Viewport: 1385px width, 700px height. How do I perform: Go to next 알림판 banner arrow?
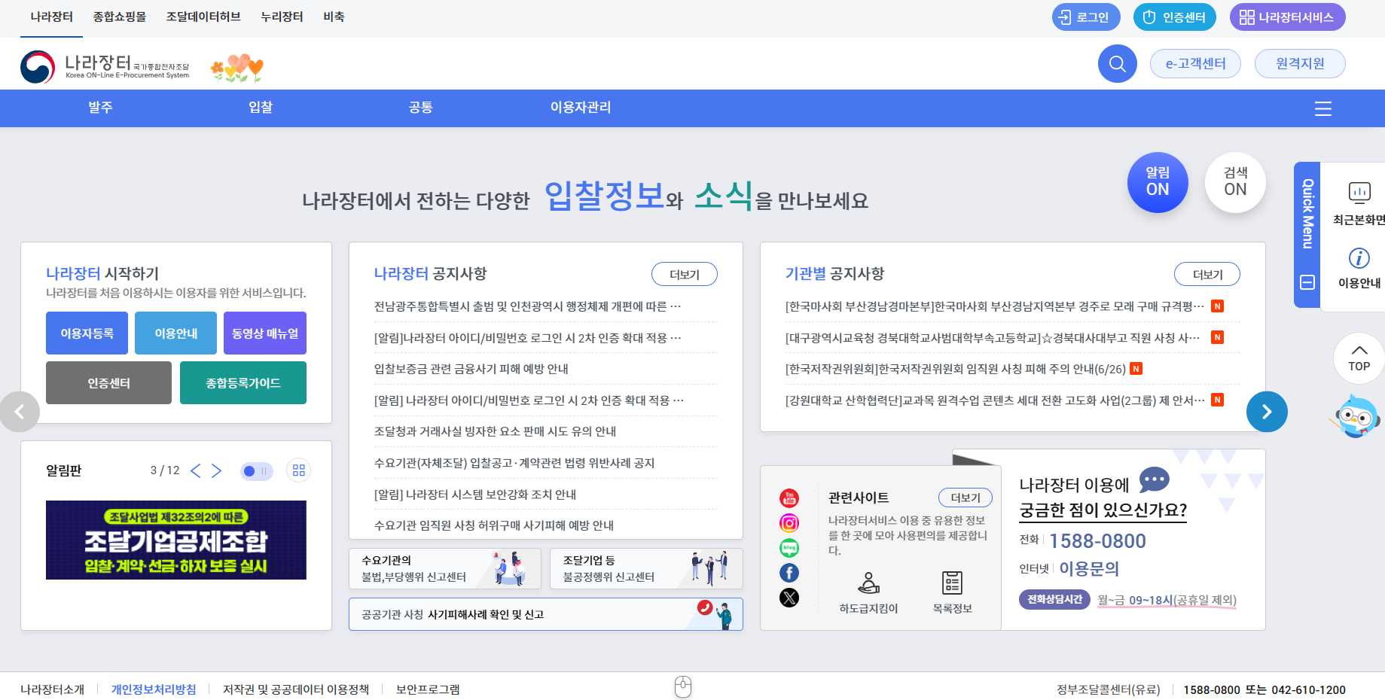coord(217,470)
